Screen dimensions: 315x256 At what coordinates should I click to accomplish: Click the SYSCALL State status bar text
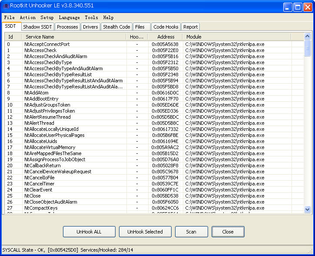click(67, 250)
